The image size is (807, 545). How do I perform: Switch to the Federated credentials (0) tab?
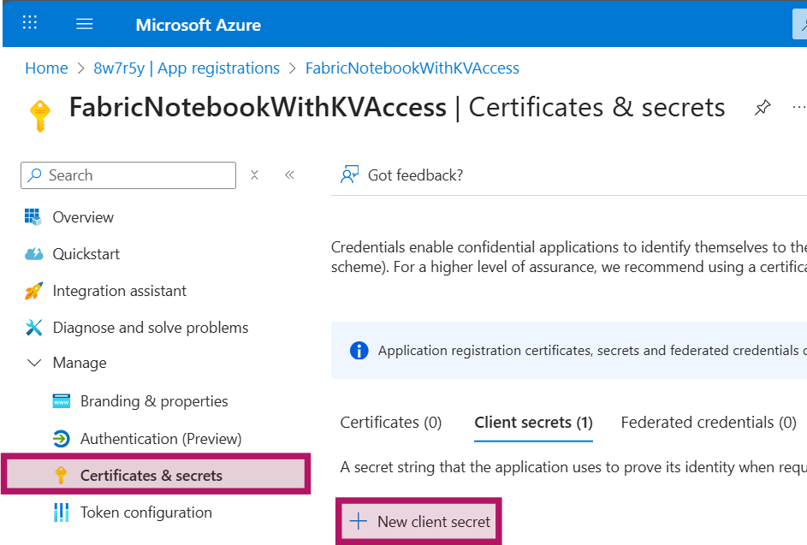click(709, 423)
